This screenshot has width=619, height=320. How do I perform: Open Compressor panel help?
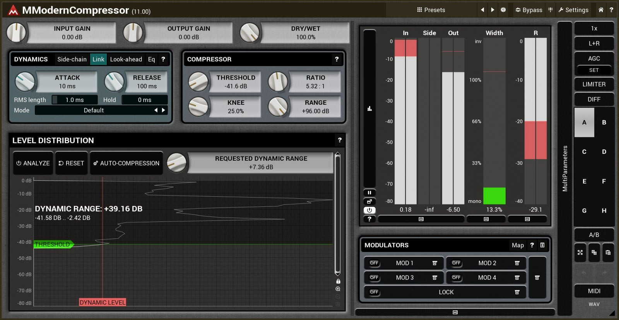click(337, 59)
